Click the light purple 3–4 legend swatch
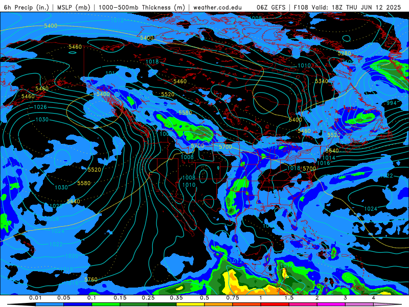409x307 pixels. pos(359,304)
